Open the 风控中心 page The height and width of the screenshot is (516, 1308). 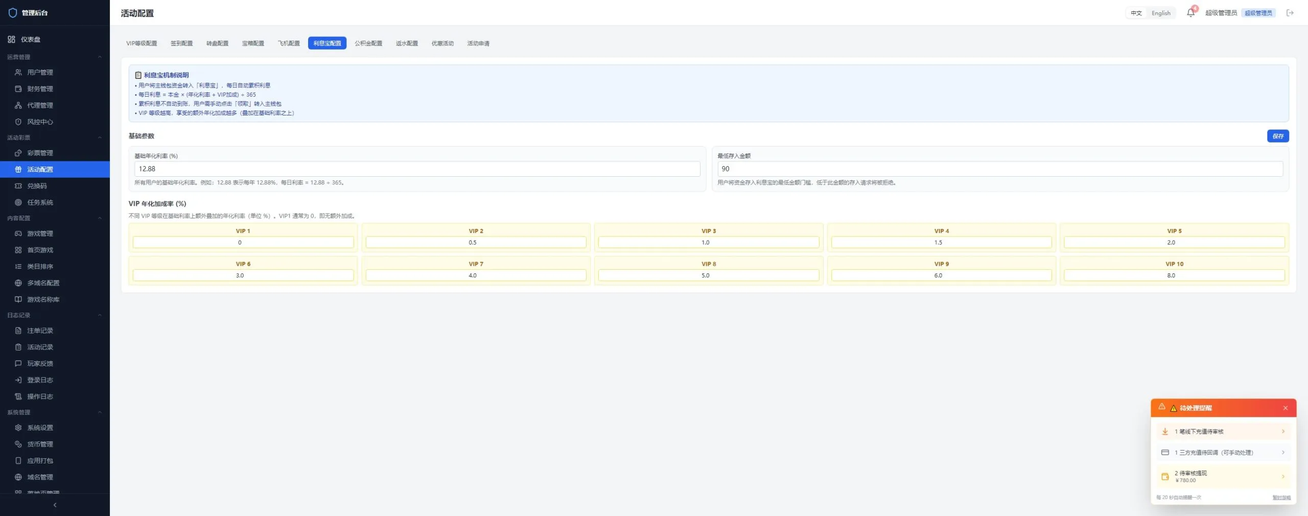pos(55,122)
